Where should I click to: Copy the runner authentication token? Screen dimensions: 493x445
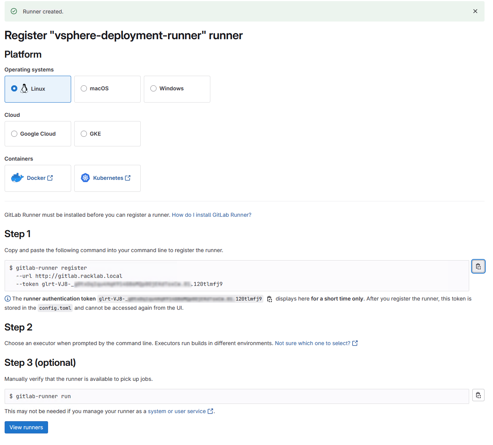click(x=270, y=299)
